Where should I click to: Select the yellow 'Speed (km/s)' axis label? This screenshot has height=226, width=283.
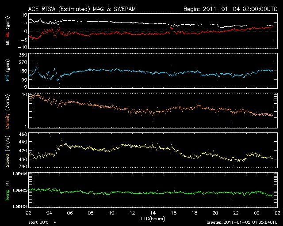point(8,151)
